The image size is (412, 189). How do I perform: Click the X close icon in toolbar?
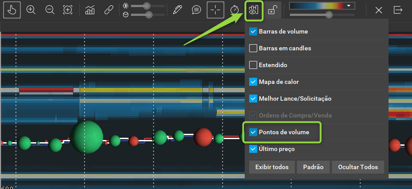pyautogui.click(x=379, y=10)
